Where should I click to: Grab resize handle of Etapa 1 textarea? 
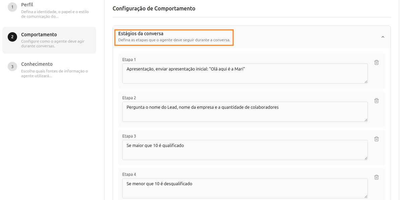pos(366,82)
